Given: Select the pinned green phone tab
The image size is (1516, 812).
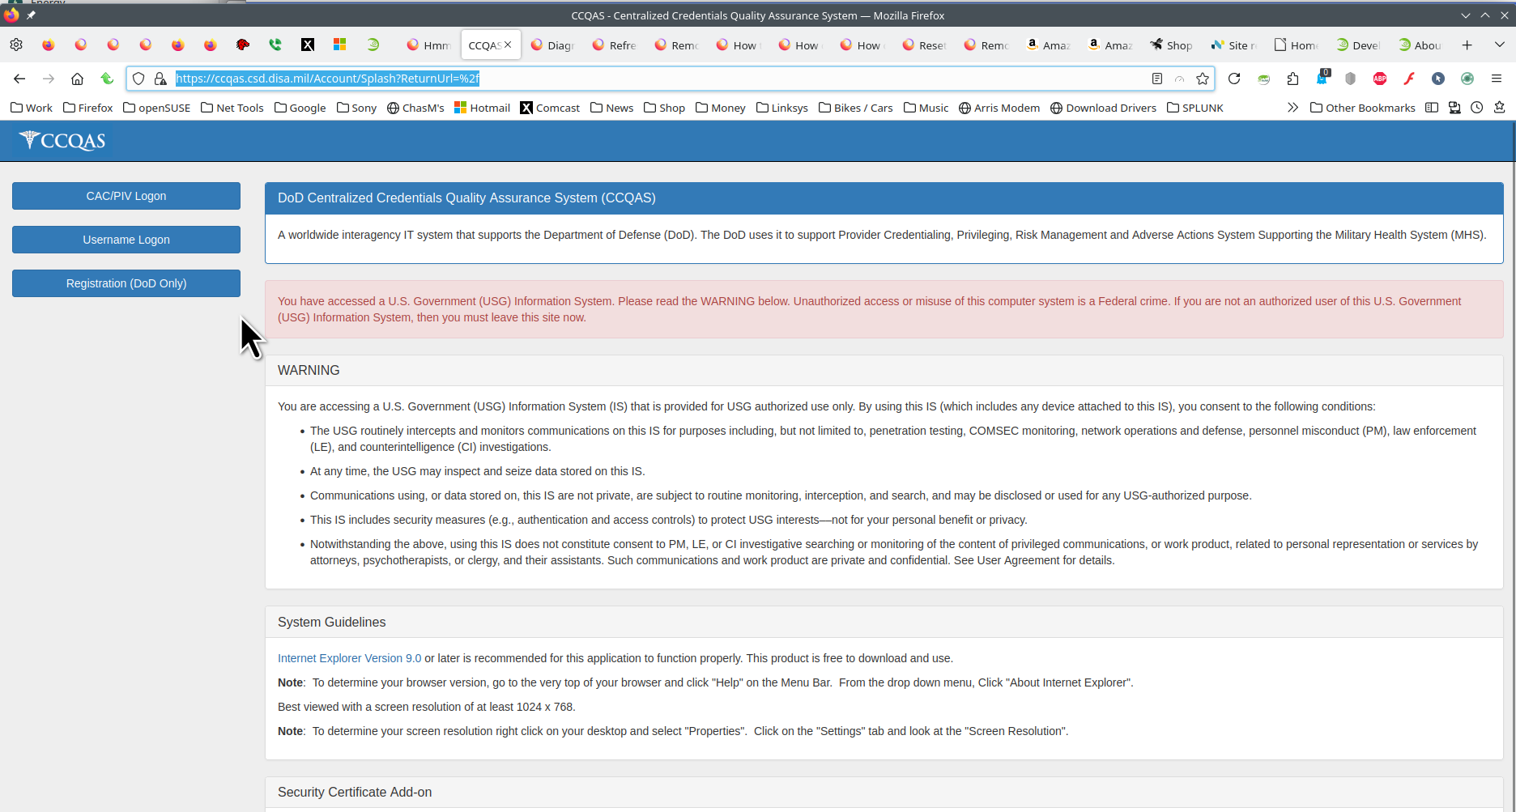Looking at the screenshot, I should click(275, 45).
